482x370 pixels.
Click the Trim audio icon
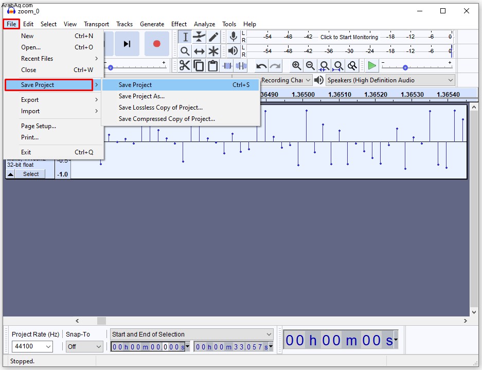pos(227,65)
